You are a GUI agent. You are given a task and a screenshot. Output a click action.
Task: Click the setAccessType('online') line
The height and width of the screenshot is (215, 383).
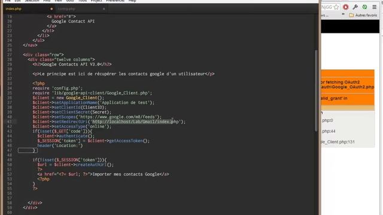[72, 127]
